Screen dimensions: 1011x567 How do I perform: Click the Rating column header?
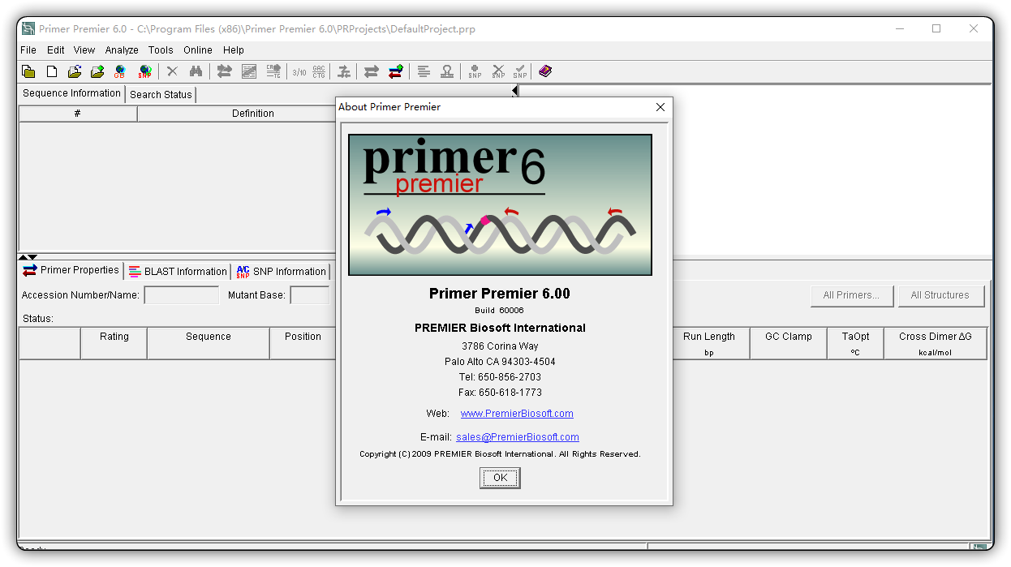click(x=114, y=343)
